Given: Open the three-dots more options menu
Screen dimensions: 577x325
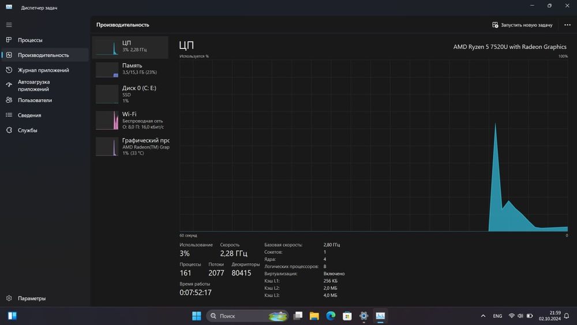Looking at the screenshot, I should pyautogui.click(x=567, y=25).
